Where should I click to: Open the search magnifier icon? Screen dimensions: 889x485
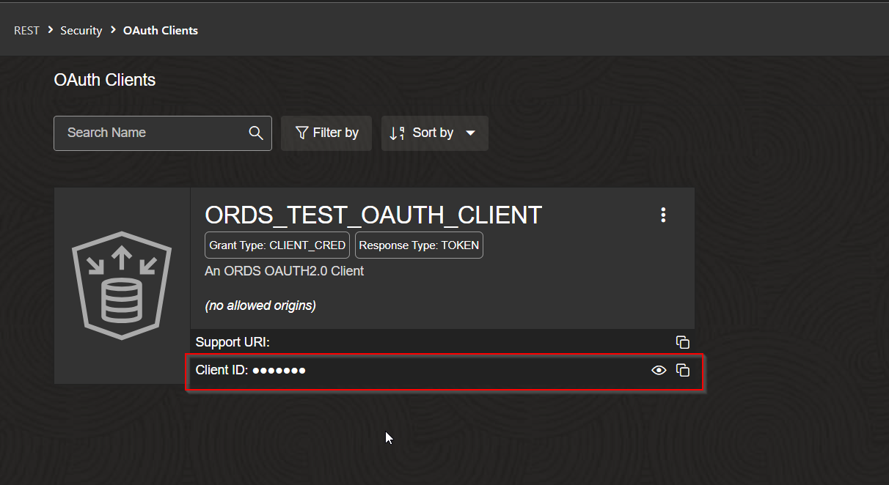coord(255,133)
